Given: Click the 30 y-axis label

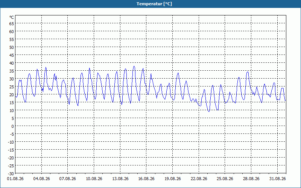Looking at the screenshot, I should 12,79.
